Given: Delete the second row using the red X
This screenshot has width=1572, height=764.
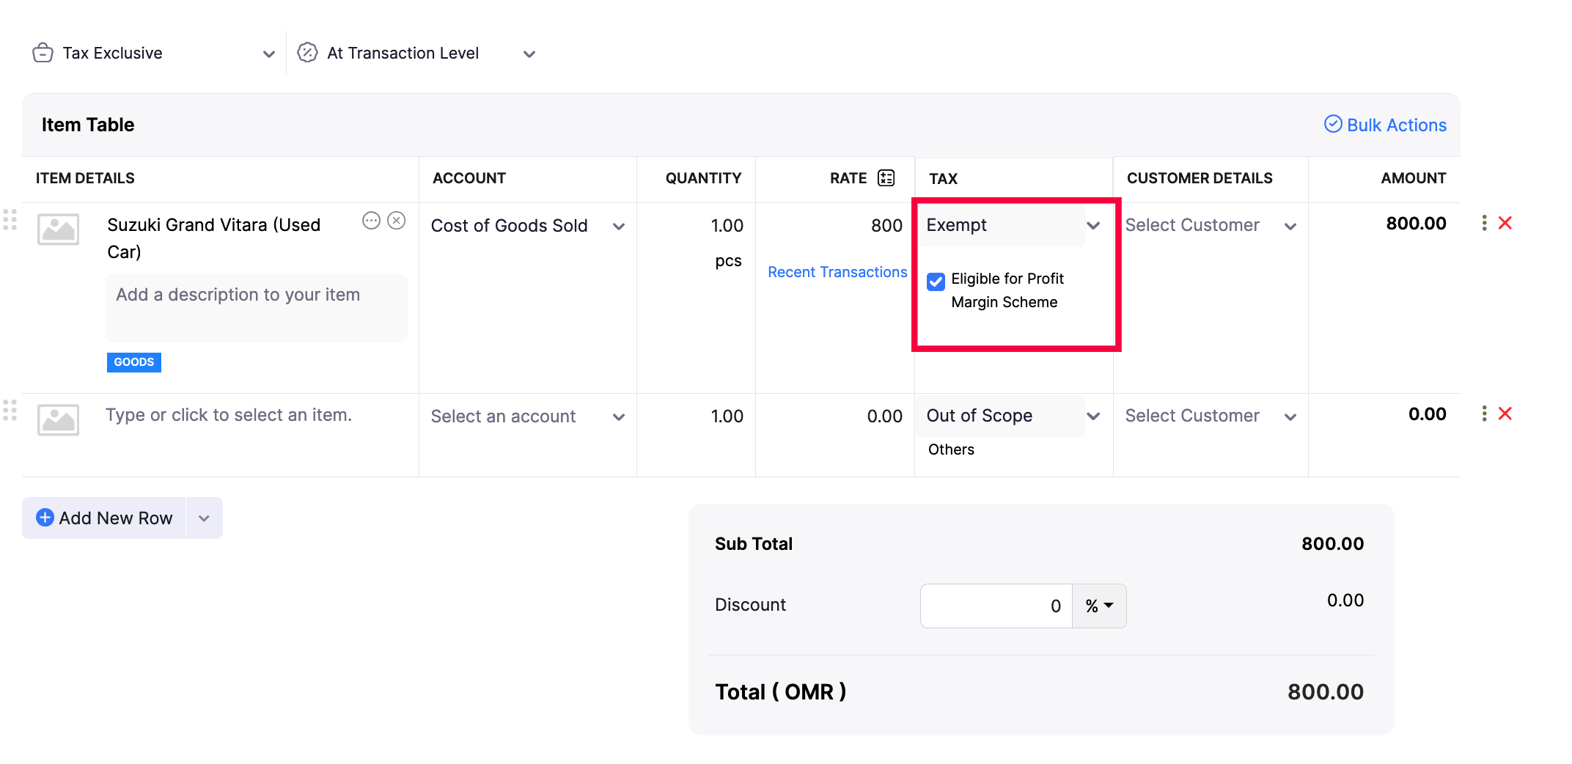Looking at the screenshot, I should tap(1505, 414).
